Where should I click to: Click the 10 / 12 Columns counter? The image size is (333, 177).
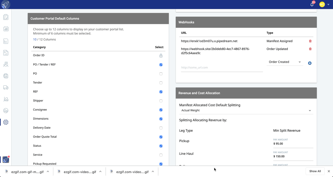[x=44, y=39]
